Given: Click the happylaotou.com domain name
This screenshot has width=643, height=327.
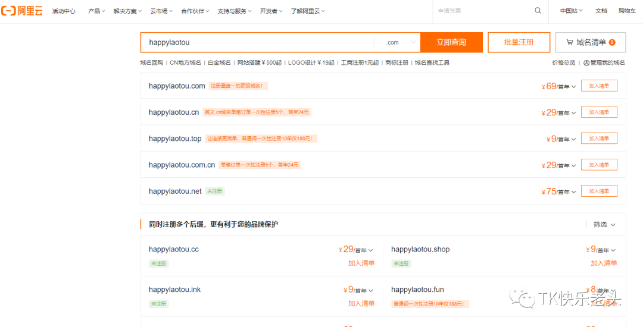Looking at the screenshot, I should click(177, 86).
